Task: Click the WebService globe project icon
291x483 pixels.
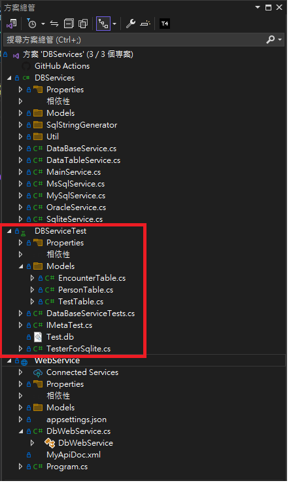Action: 24,363
